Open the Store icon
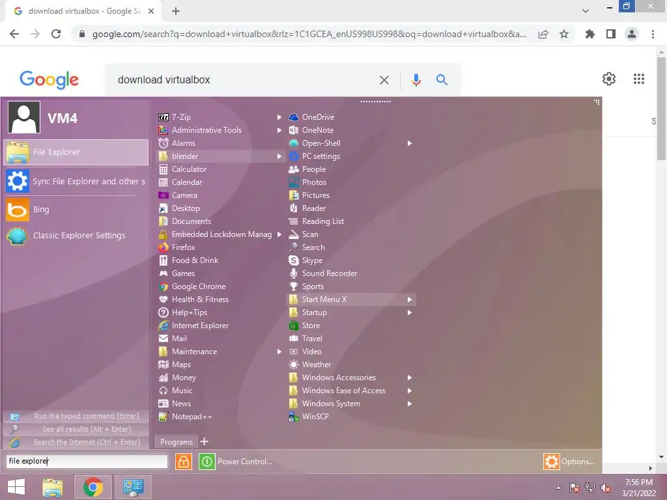667x500 pixels. pos(294,326)
